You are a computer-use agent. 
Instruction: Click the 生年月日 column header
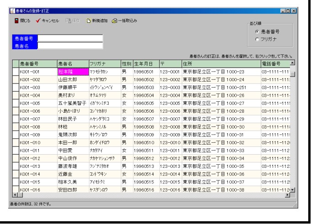click(146, 64)
